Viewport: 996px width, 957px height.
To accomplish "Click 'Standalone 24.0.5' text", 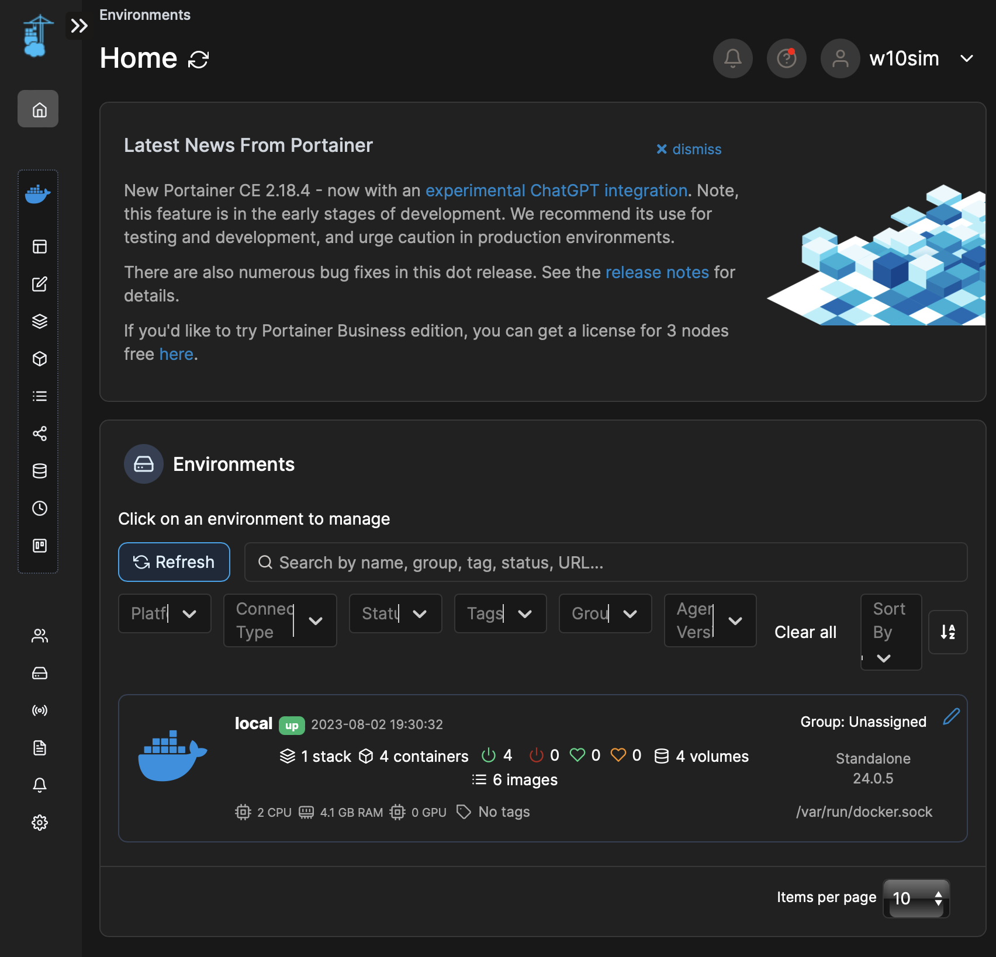I will point(873,768).
